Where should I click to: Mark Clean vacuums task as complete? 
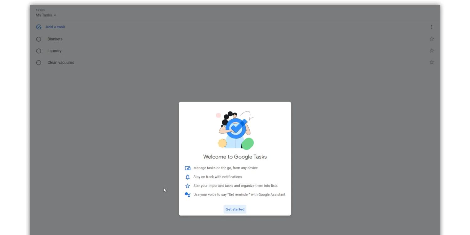(39, 63)
